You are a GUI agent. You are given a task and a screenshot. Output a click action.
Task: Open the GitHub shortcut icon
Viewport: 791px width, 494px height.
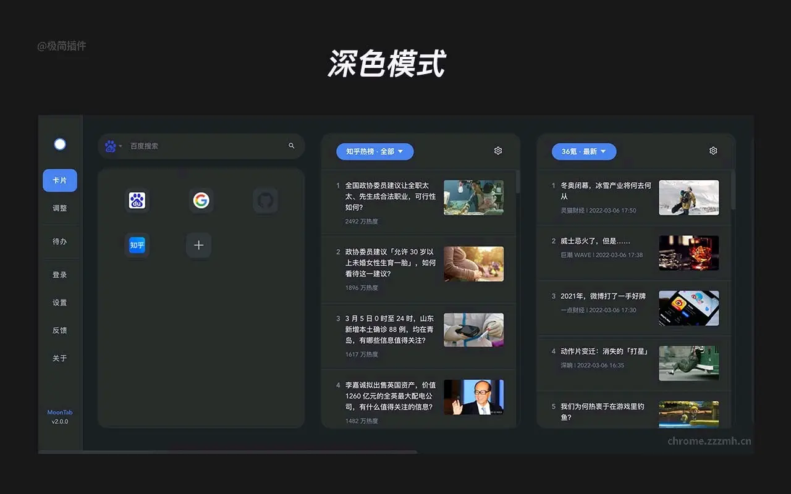point(265,199)
